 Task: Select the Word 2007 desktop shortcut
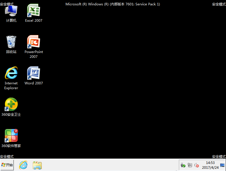pyautogui.click(x=34, y=76)
